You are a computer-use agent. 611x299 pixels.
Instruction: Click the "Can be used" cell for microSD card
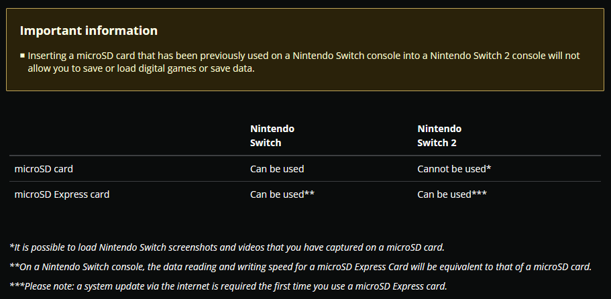point(277,169)
